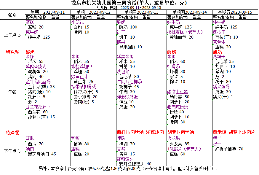This screenshot has height=175, width=259.
Task: Select the 星期五2023-09-15 column header
Action: point(235,12)
